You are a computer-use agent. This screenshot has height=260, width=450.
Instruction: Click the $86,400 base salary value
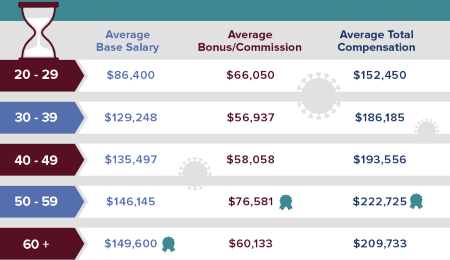pyautogui.click(x=130, y=75)
